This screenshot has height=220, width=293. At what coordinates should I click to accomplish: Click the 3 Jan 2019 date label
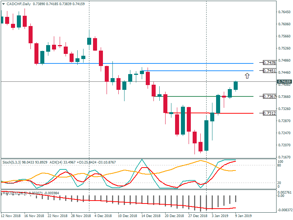click(x=220, y=216)
